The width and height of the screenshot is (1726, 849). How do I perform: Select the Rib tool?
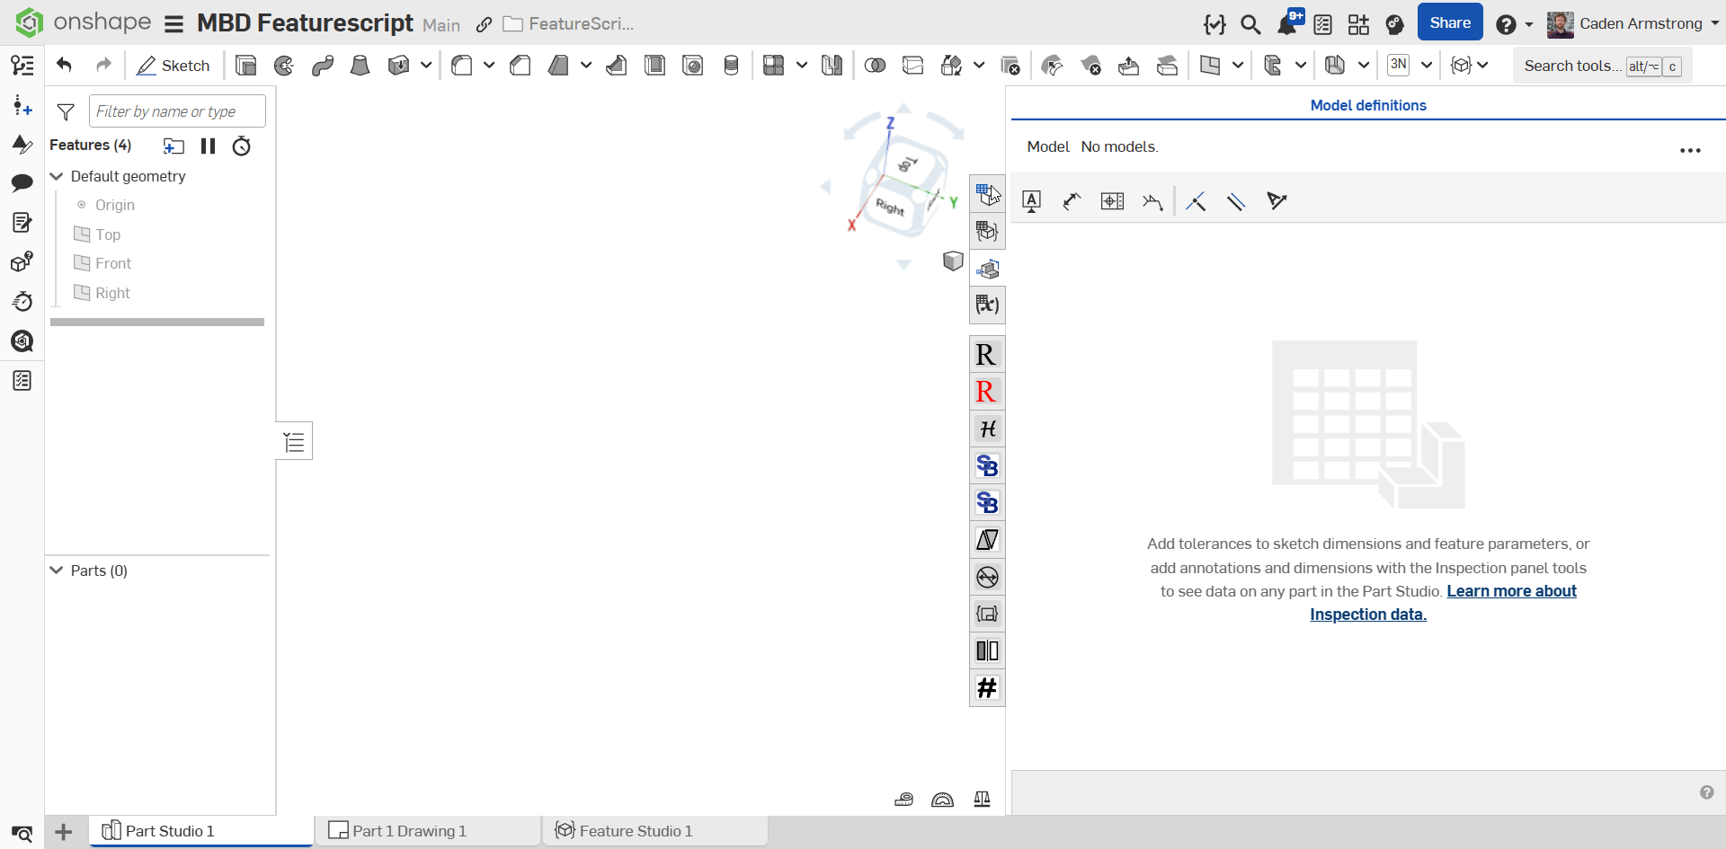point(617,66)
